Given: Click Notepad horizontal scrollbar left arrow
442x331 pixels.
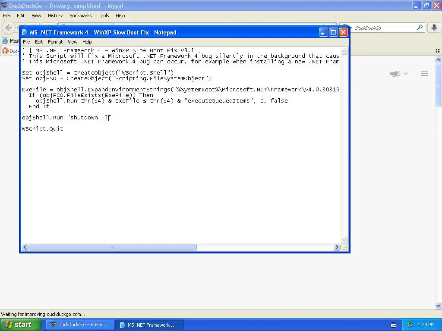Looking at the screenshot, I should pyautogui.click(x=25, y=247).
